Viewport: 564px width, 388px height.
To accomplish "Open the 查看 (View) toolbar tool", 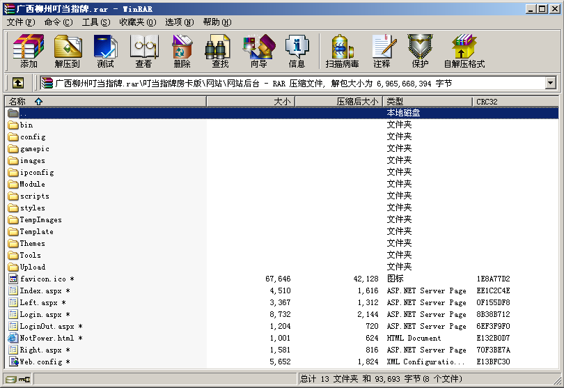I will pos(143,51).
